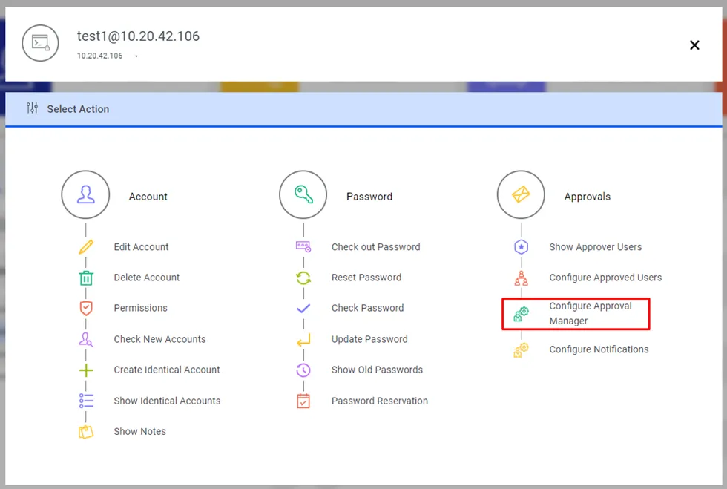The image size is (727, 489).
Task: Click the green plus icon for Create Identical Account
Action: (86, 370)
